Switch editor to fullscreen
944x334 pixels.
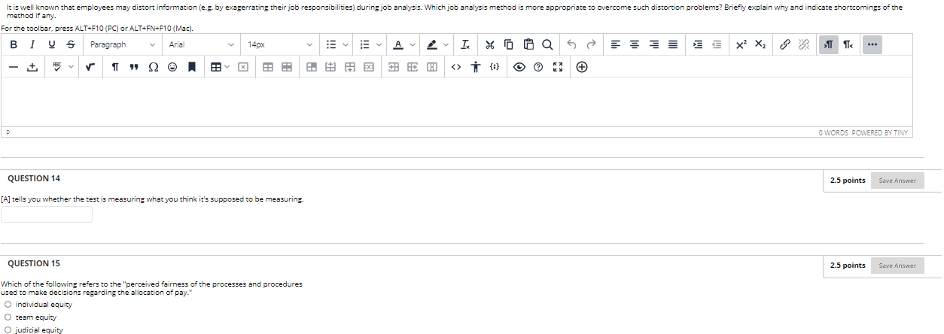556,67
